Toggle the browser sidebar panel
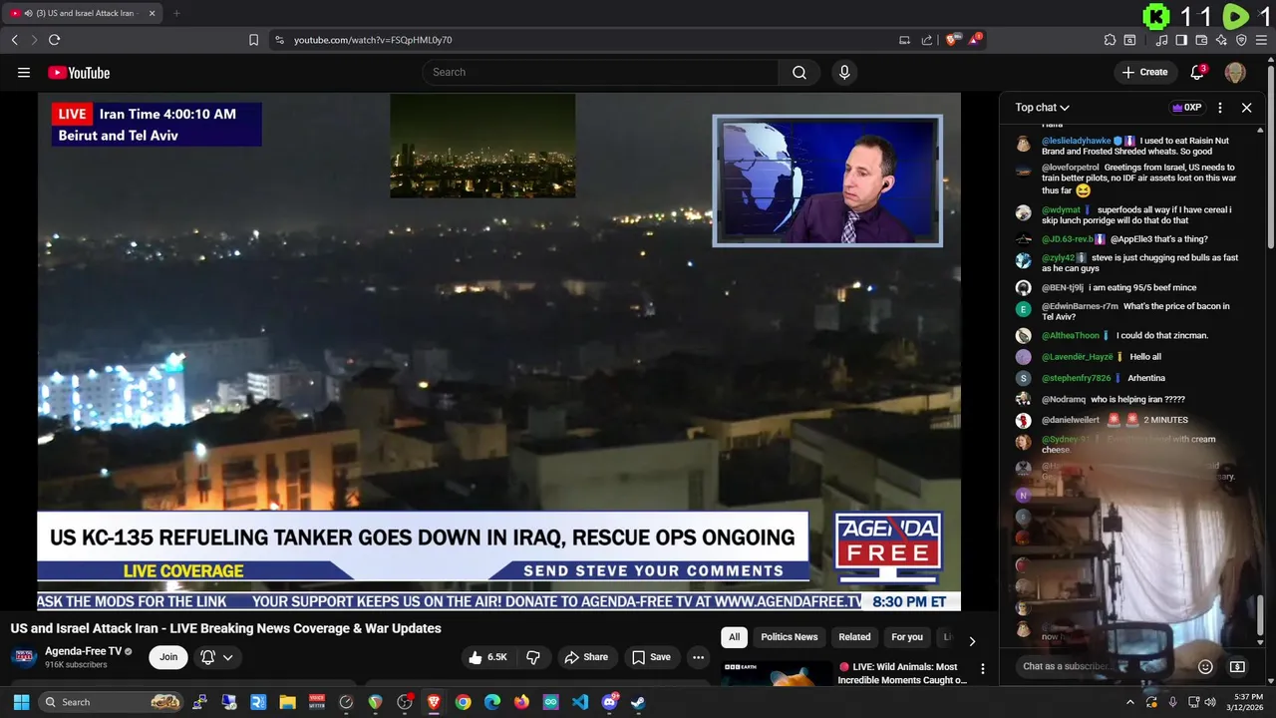The image size is (1276, 718). pyautogui.click(x=1181, y=40)
